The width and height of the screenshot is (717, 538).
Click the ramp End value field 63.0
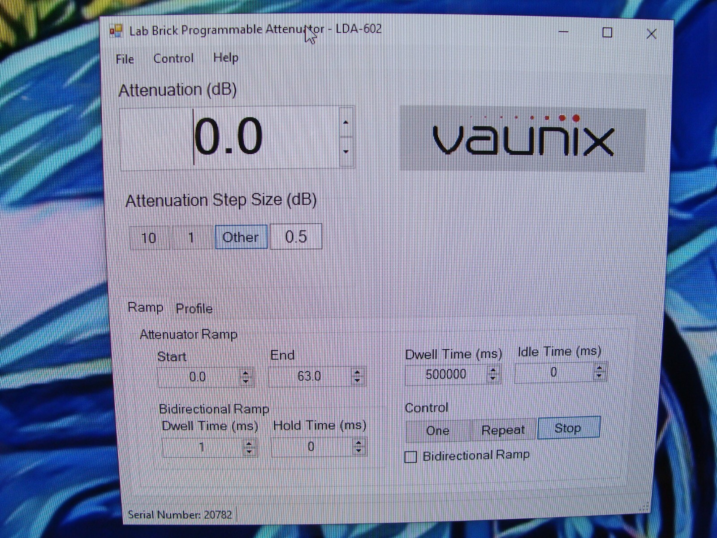[310, 376]
